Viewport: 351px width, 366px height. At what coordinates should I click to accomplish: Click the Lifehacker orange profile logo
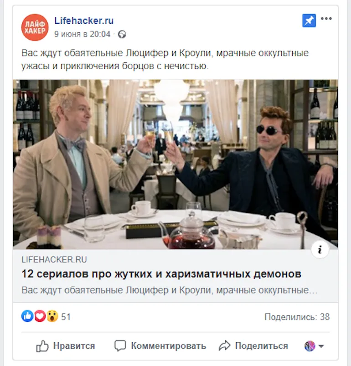(x=35, y=27)
